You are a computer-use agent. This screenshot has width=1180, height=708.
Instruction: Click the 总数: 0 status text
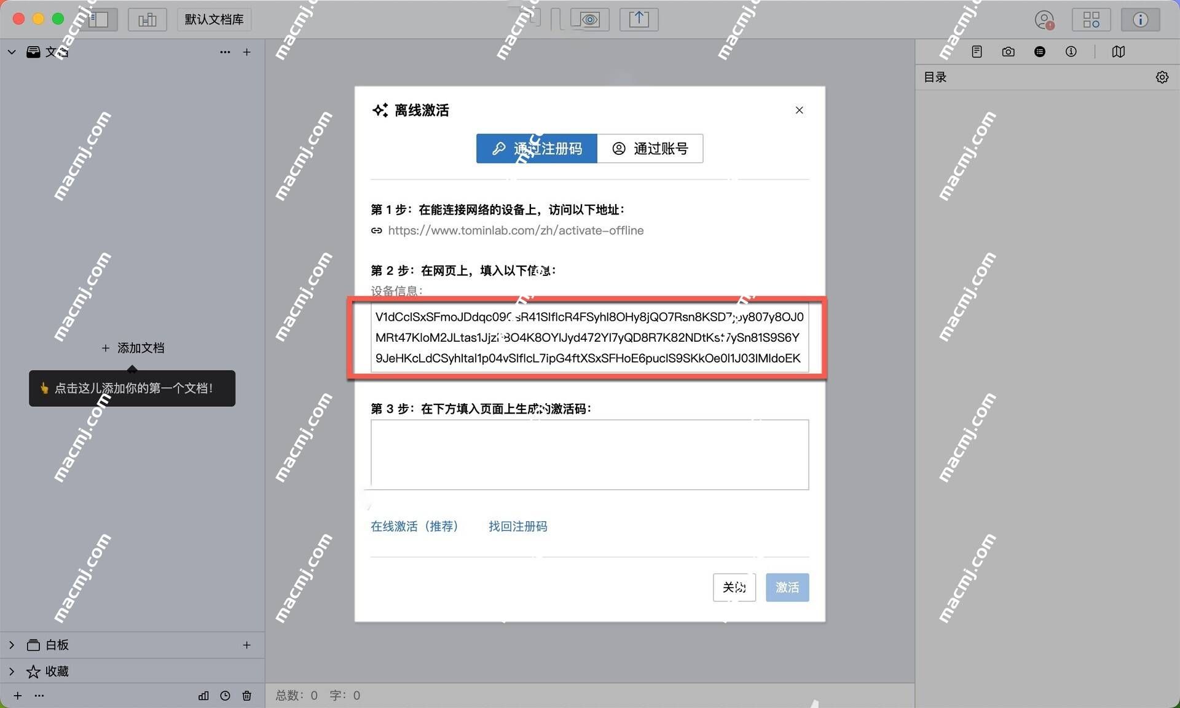coord(297,695)
